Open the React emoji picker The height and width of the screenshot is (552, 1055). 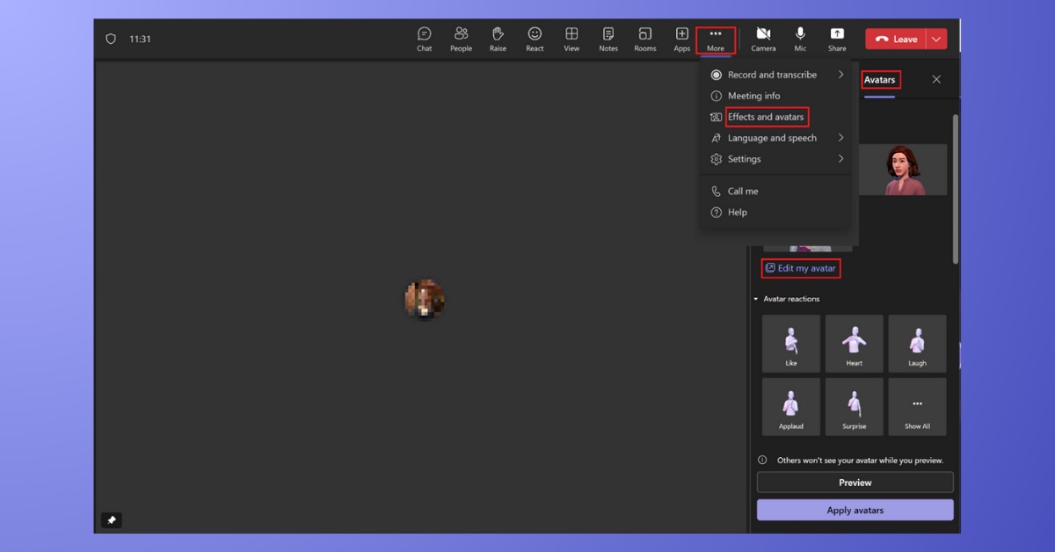(535, 39)
